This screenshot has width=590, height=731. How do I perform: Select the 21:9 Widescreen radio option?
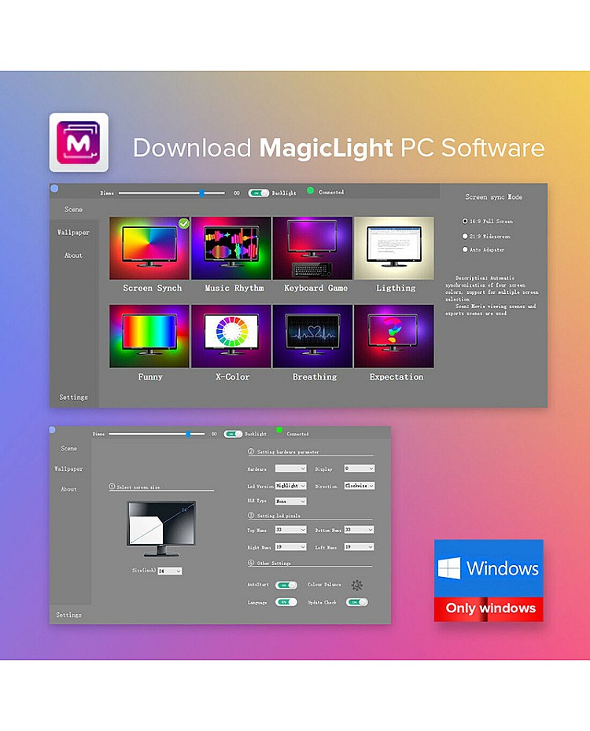tap(465, 236)
